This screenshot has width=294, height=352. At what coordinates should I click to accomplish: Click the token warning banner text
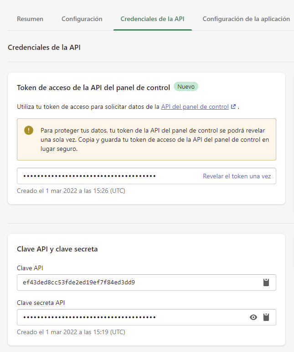(155, 139)
